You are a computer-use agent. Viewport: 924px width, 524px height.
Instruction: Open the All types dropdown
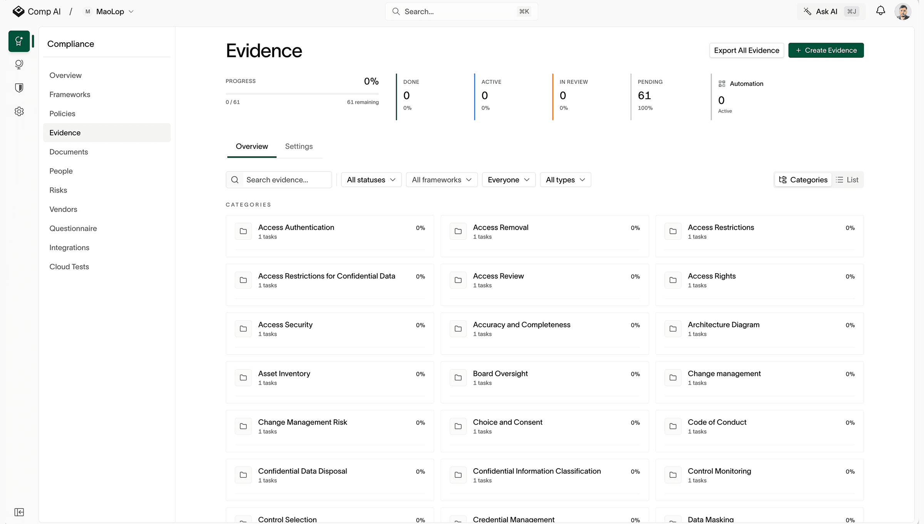point(566,180)
